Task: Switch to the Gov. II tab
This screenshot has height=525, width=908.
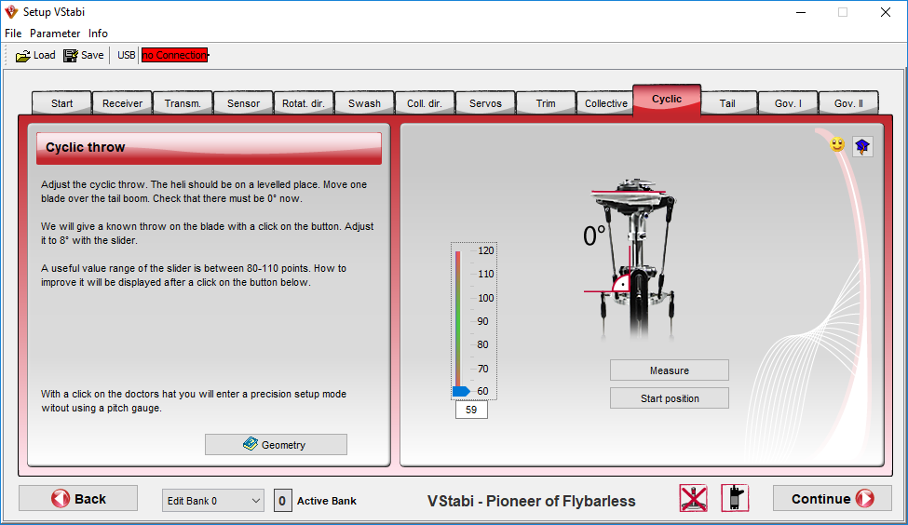Action: tap(848, 103)
